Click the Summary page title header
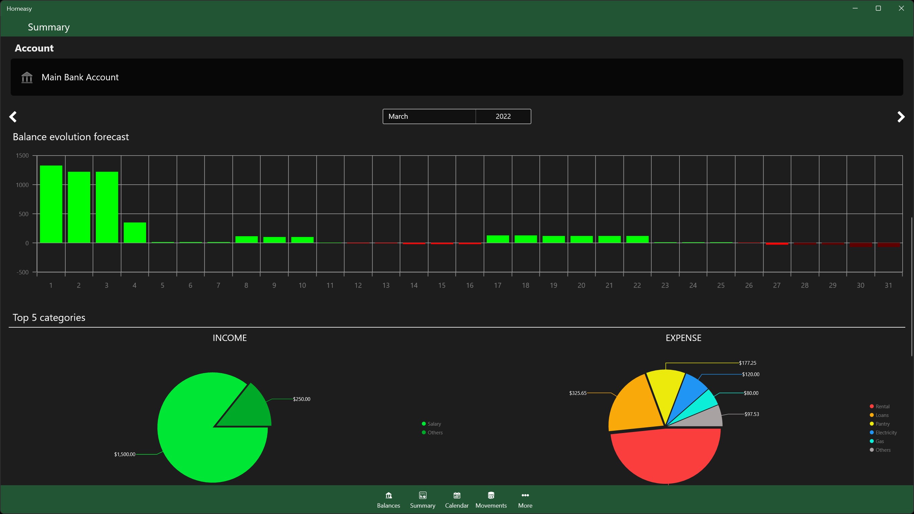This screenshot has height=514, width=914. pos(49,27)
